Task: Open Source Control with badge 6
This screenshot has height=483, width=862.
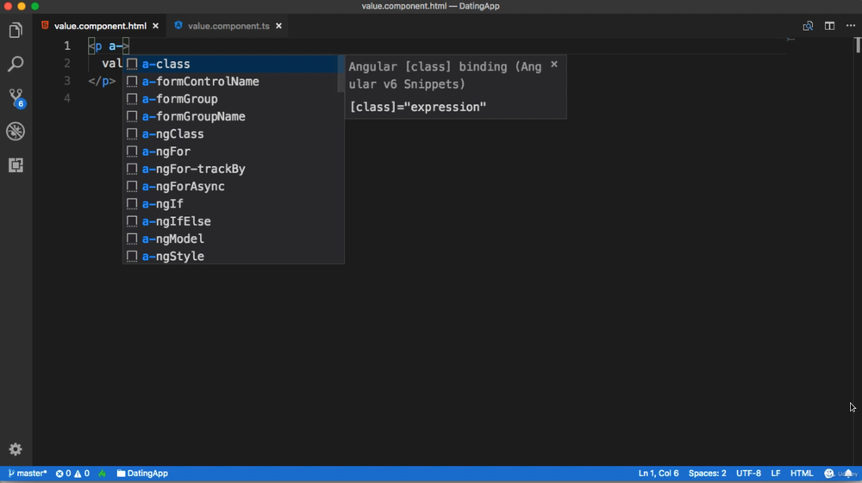Action: [x=16, y=97]
